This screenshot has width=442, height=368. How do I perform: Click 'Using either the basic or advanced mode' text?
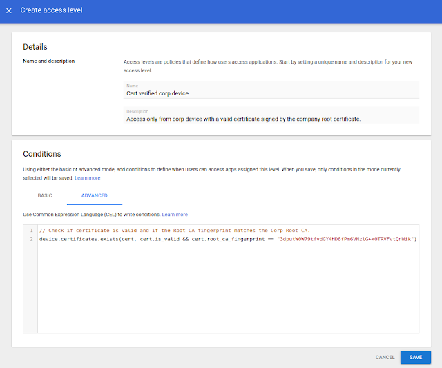tap(211, 173)
